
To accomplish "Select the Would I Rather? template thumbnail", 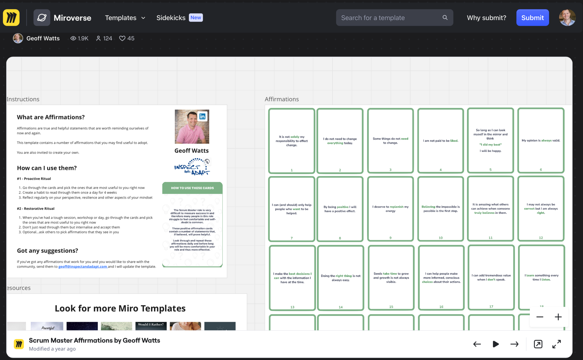I will [x=151, y=326].
